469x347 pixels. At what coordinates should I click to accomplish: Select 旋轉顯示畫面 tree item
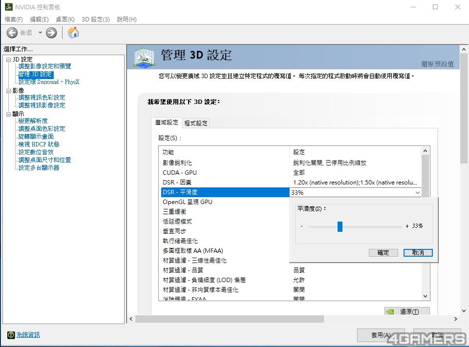pyautogui.click(x=36, y=136)
